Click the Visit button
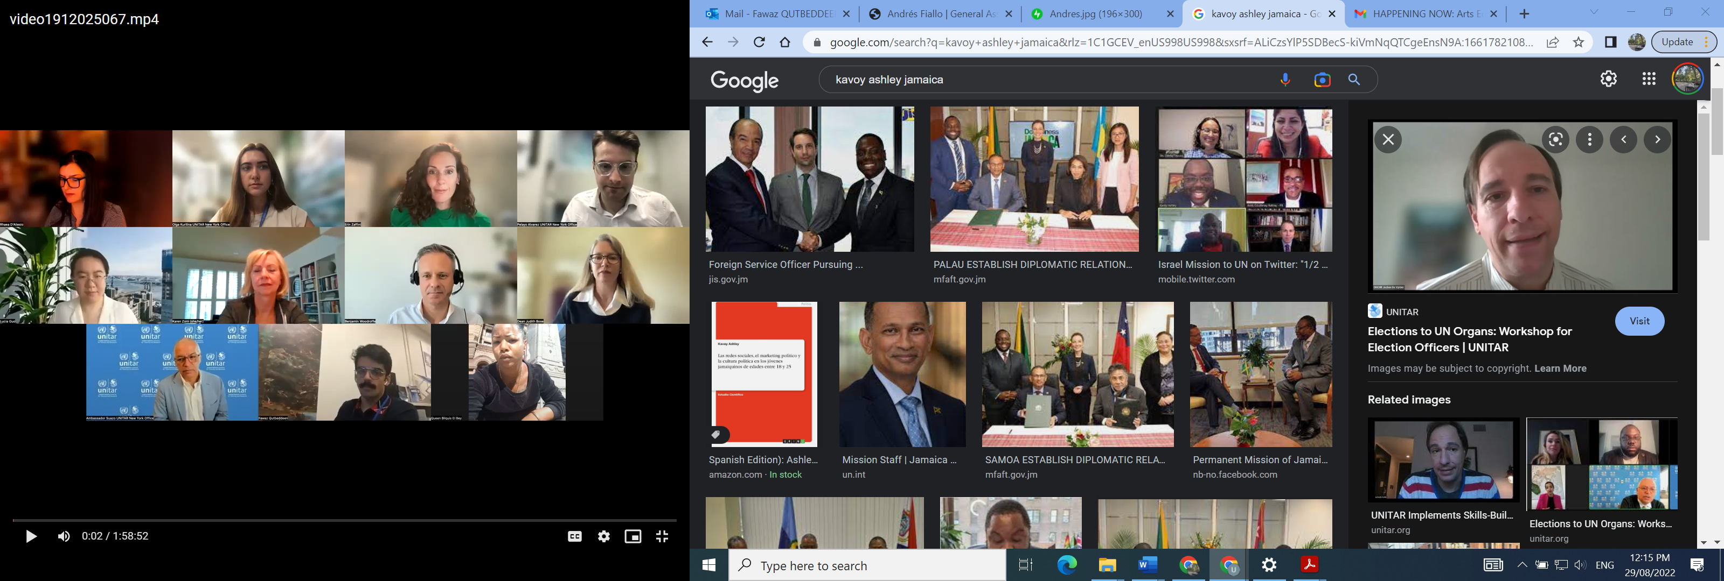This screenshot has height=581, width=1724. click(1639, 321)
